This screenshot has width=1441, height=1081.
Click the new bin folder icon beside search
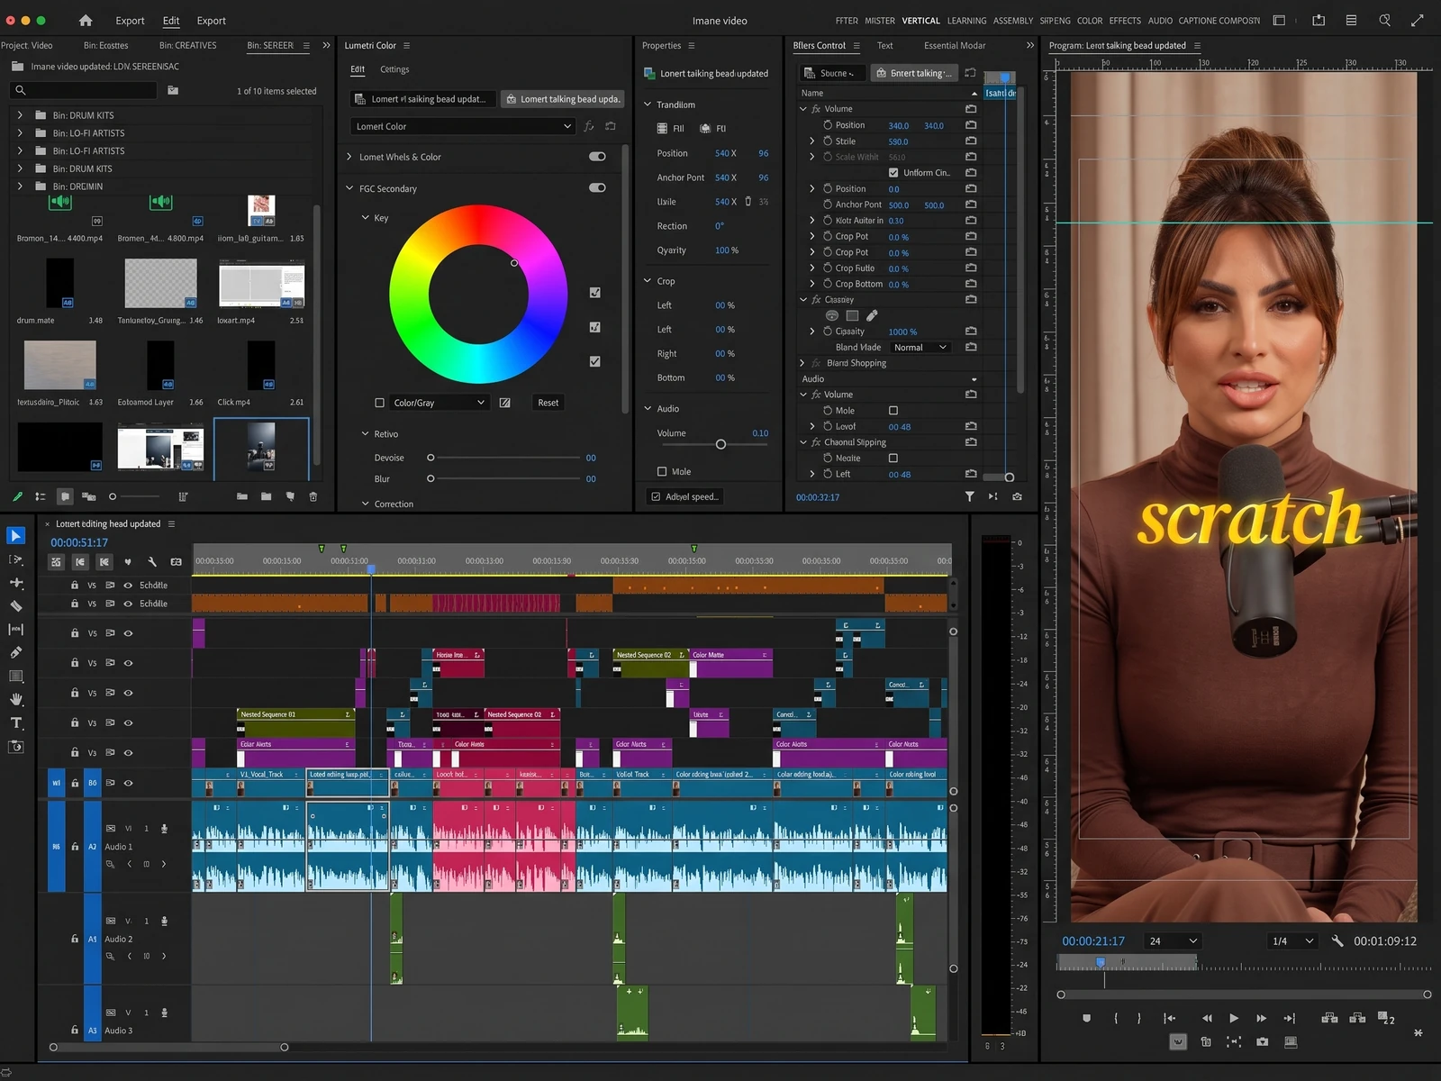coord(173,90)
